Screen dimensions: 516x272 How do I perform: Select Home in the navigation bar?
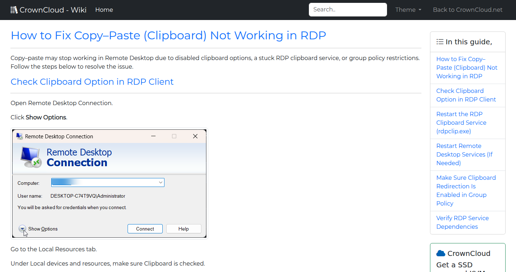pos(104,10)
